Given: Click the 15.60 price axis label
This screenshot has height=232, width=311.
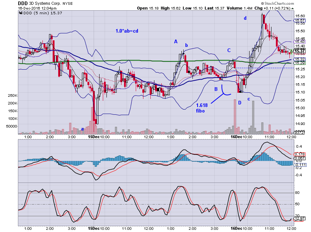Looking at the screenshot, I should [x=300, y=16].
